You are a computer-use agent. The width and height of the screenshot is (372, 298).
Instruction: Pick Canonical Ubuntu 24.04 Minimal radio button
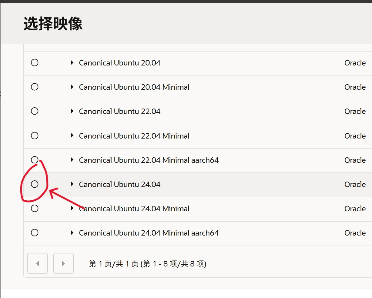coord(35,208)
